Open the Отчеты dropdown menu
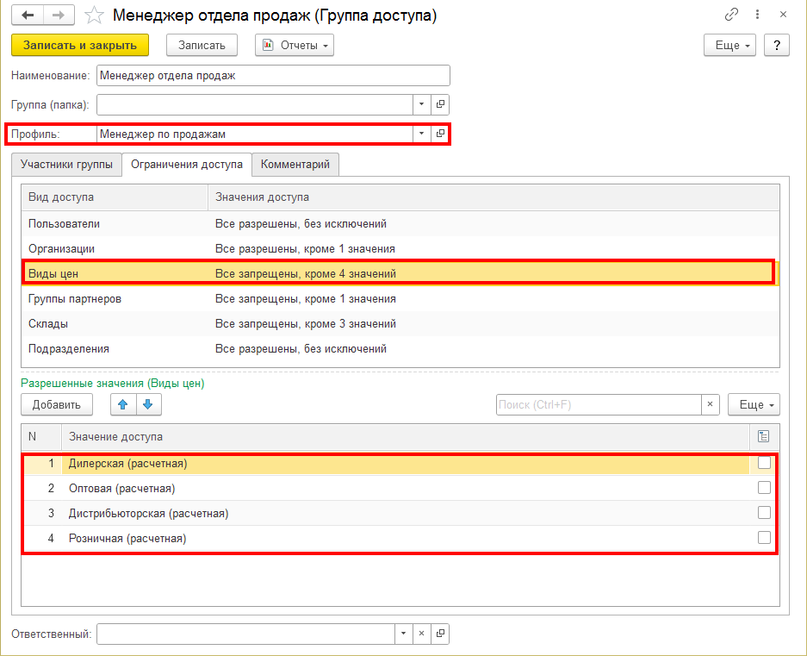Screen dimensions: 807x656 pyautogui.click(x=295, y=46)
